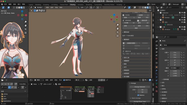Image resolution: width=187 pixels, height=105 pixels.
Task: Open the material slot 15 dropdown
Action: [x=79, y=80]
